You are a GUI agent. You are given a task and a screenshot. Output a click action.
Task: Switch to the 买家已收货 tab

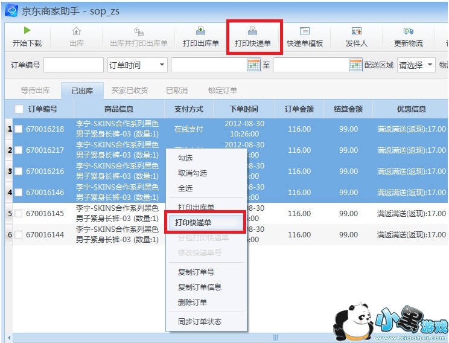pos(129,91)
